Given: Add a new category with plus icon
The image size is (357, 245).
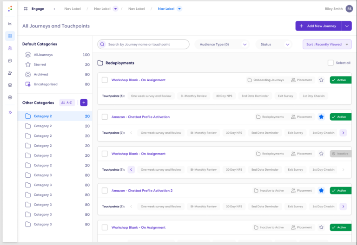Looking at the screenshot, I should click(84, 103).
